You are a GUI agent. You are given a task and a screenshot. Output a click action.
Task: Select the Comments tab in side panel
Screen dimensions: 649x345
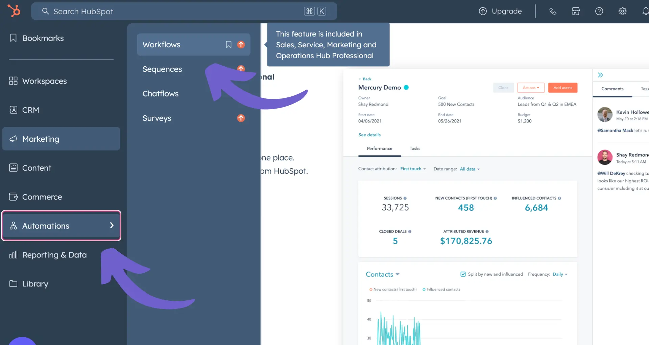click(612, 89)
